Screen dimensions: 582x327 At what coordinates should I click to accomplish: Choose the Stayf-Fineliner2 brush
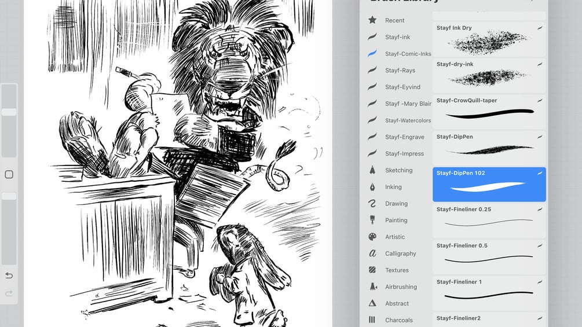(x=489, y=319)
